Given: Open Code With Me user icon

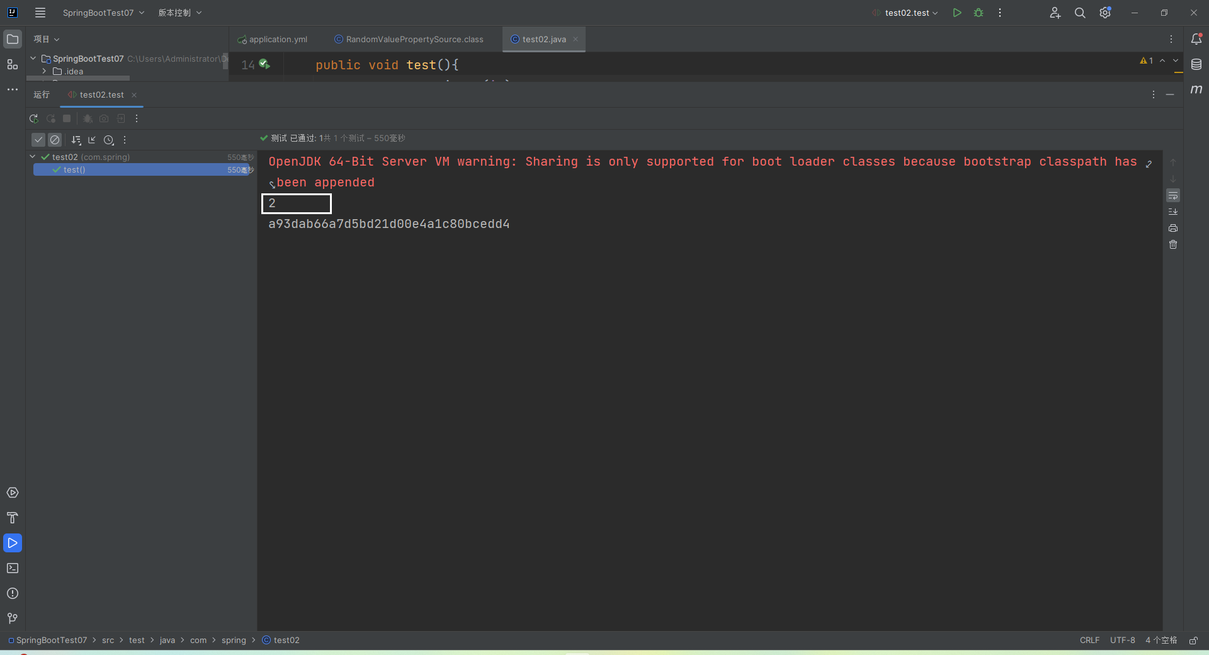Looking at the screenshot, I should coord(1055,13).
